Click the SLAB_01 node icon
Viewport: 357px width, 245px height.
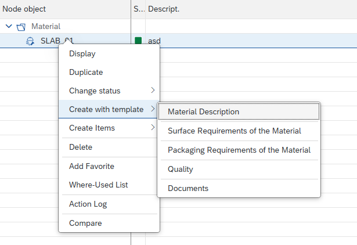tap(30, 41)
